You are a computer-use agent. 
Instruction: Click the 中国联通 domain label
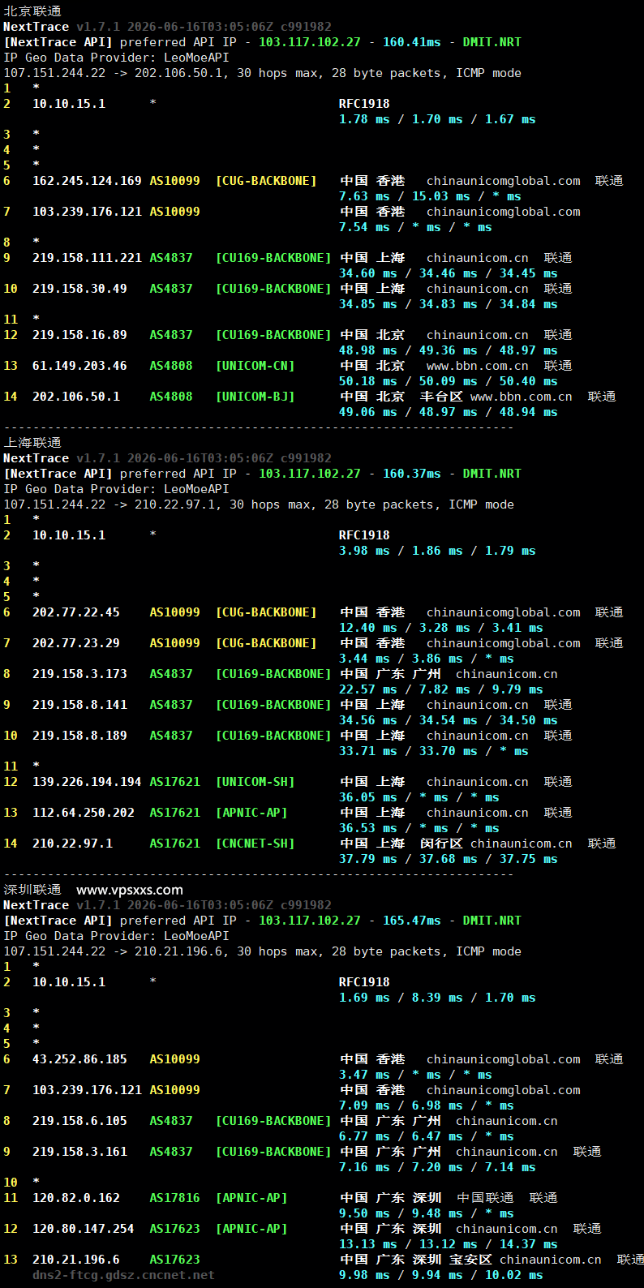(x=485, y=1198)
